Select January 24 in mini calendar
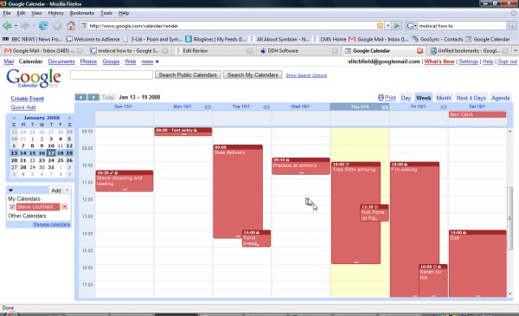 51,160
